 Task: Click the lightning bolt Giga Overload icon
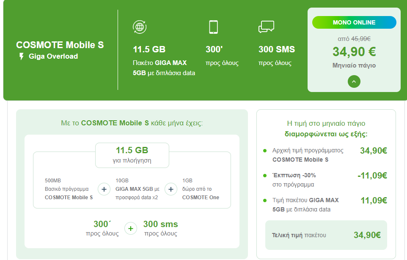(22, 56)
